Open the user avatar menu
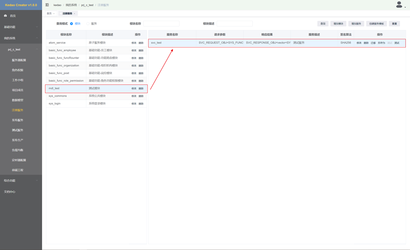The height and width of the screenshot is (250, 410). click(x=401, y=5)
